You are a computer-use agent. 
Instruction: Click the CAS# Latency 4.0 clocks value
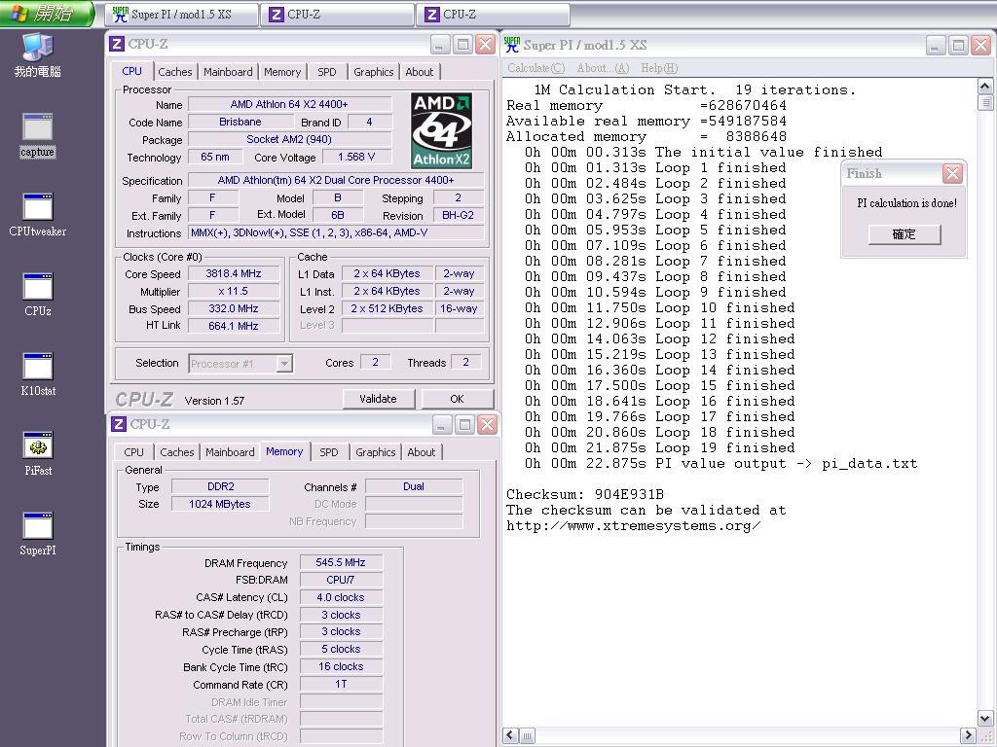coord(341,598)
